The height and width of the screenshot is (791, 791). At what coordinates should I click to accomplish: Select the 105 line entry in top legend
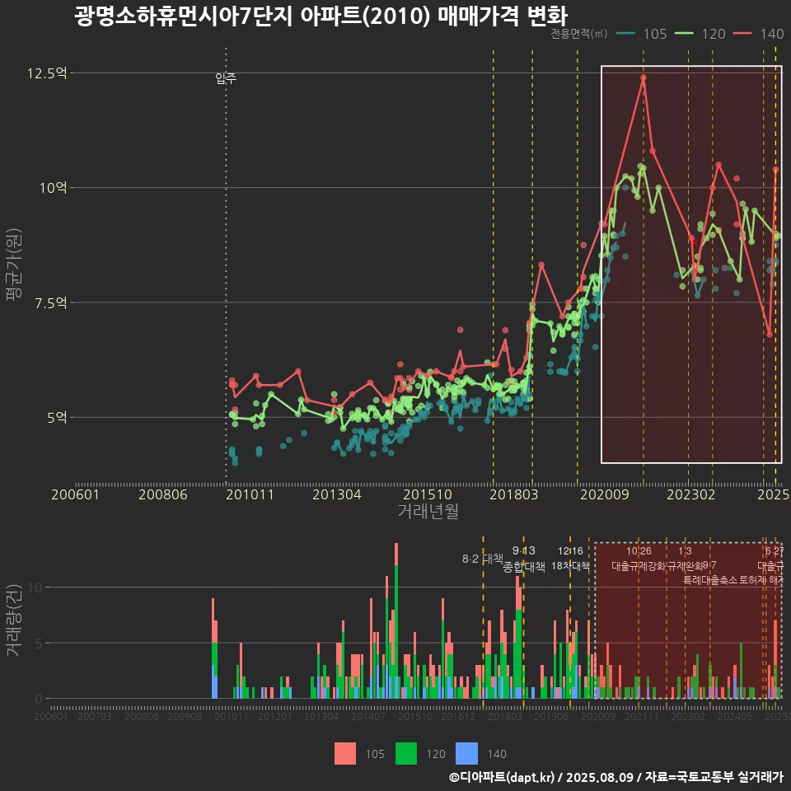(x=642, y=34)
